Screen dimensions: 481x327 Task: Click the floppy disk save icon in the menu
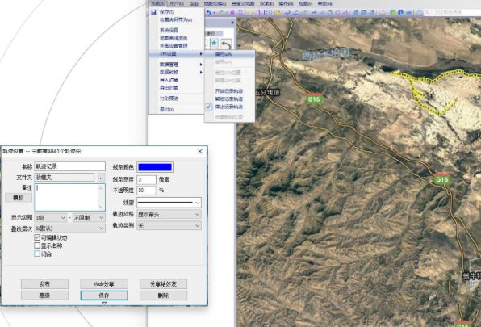153,12
